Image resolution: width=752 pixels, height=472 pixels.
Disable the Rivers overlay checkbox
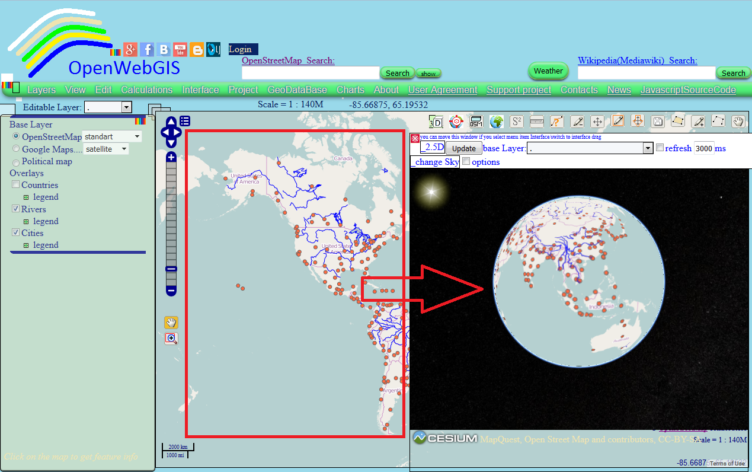pyautogui.click(x=15, y=209)
